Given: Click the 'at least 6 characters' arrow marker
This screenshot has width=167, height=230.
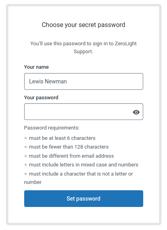Looking at the screenshot, I should coord(25,138).
